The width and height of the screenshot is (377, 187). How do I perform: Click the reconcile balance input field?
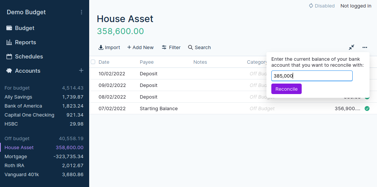[x=311, y=76]
